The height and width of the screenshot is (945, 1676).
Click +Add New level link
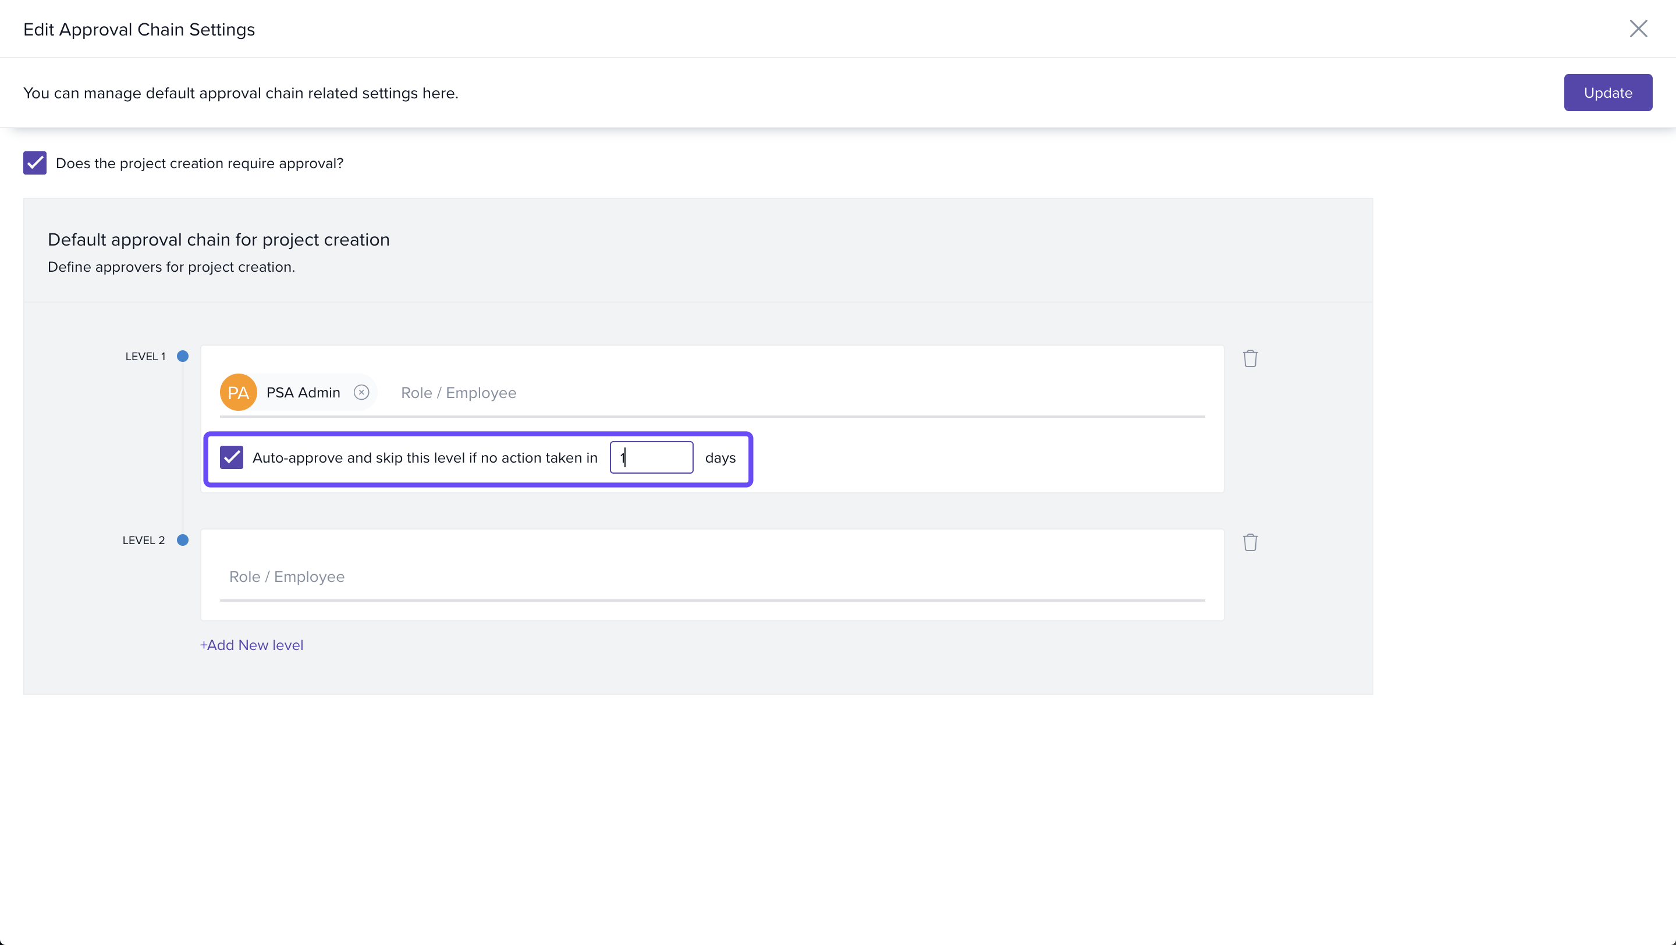pos(252,645)
